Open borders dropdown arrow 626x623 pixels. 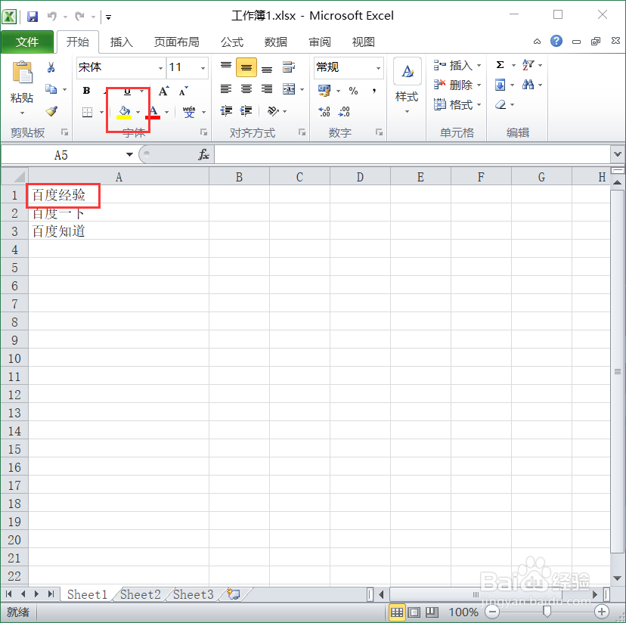coord(101,112)
